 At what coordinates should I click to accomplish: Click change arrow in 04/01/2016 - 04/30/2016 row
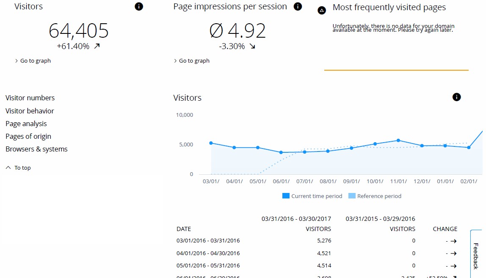point(453,253)
